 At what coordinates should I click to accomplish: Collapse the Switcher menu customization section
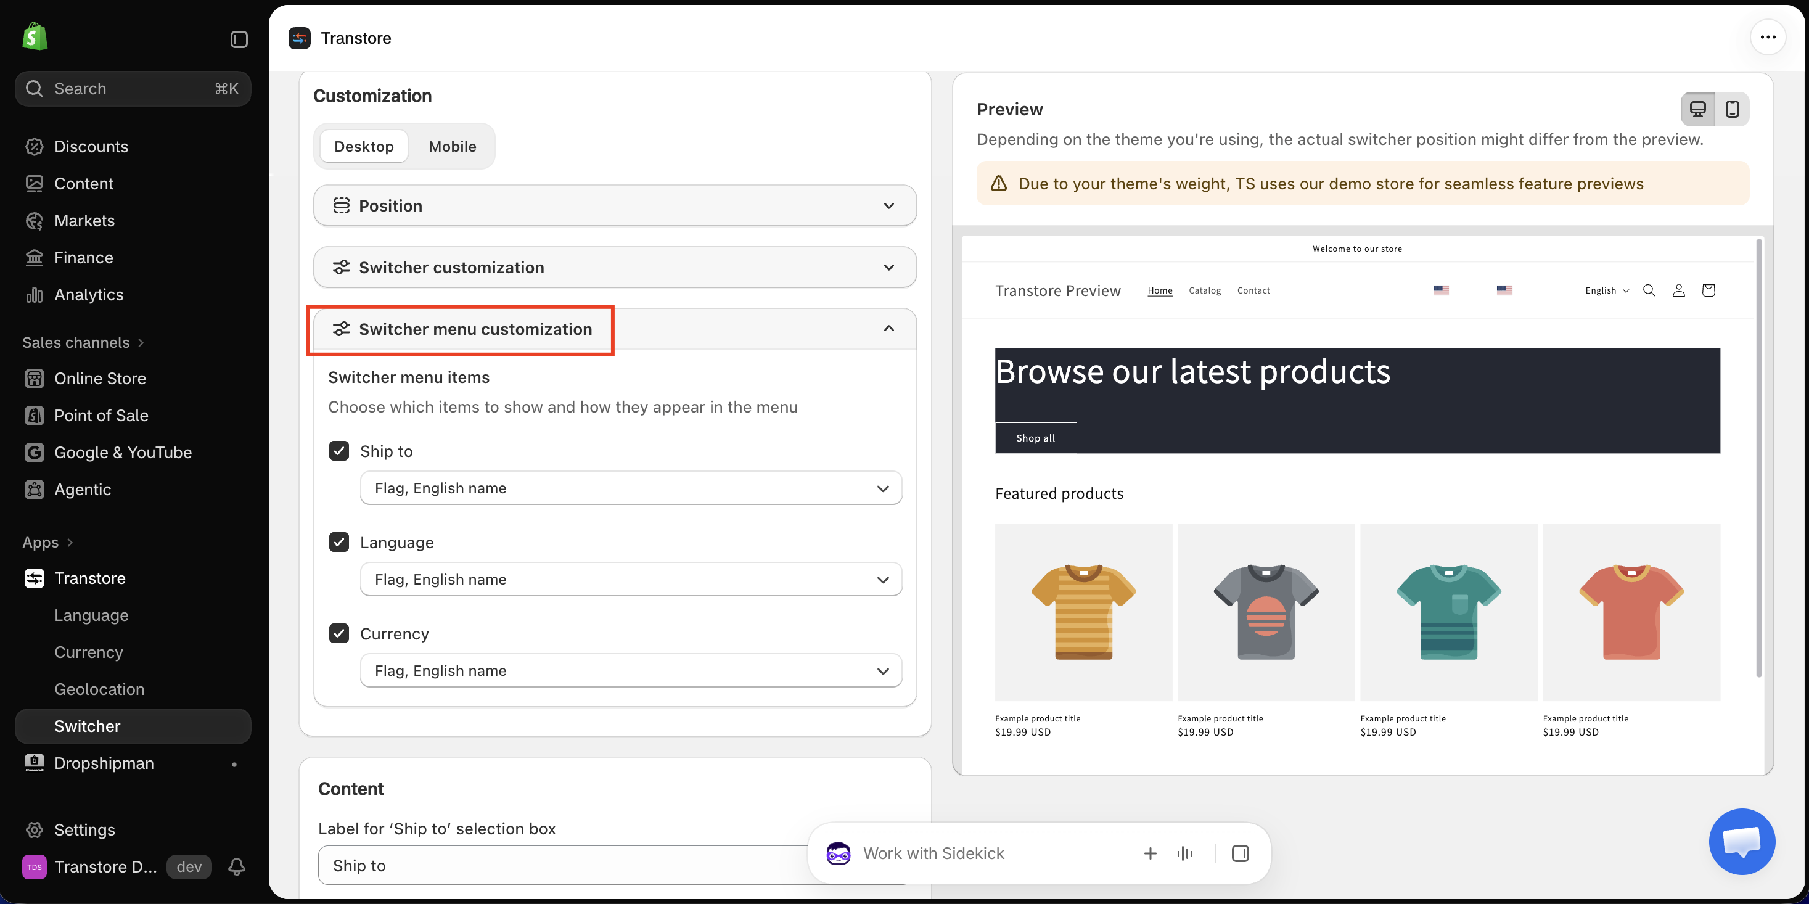tap(615, 329)
